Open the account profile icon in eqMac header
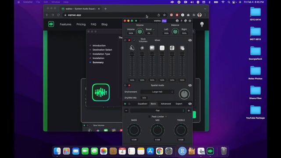 (177, 21)
